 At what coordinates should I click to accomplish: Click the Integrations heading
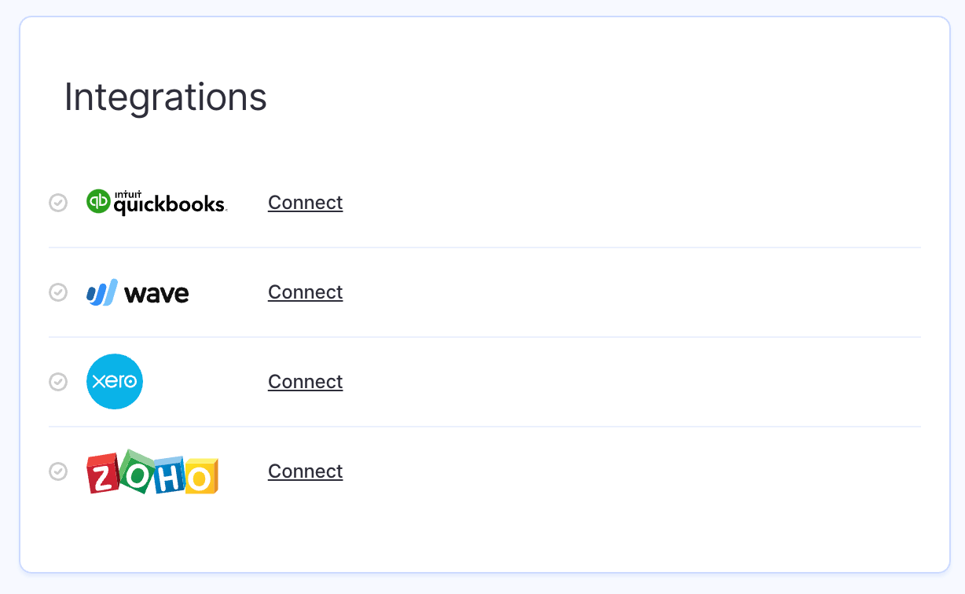[x=165, y=97]
